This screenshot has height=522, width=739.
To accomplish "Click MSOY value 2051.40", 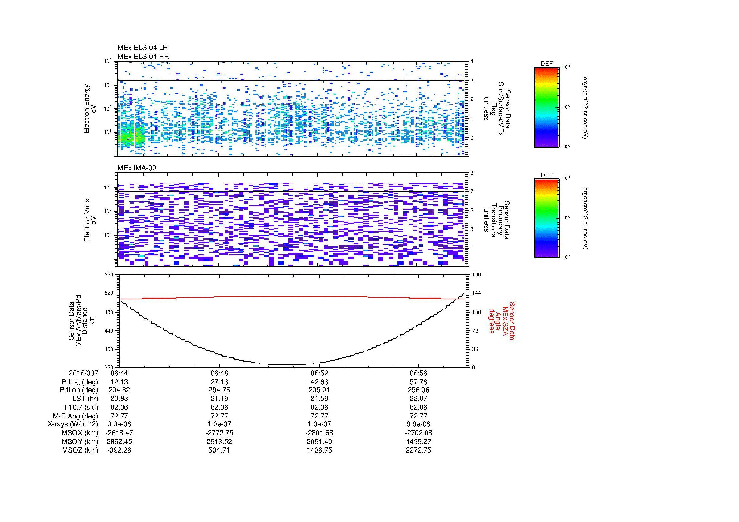I will point(319,441).
